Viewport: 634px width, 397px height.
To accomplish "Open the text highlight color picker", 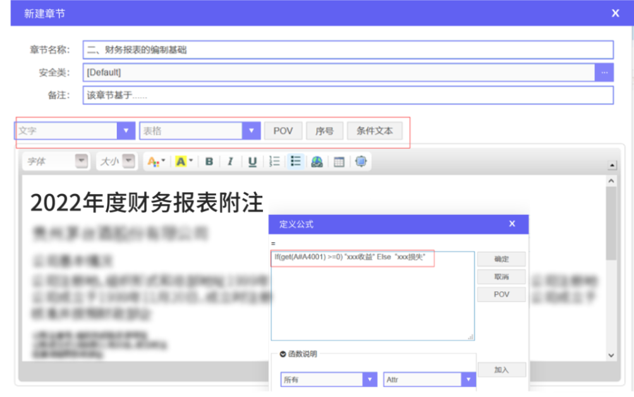I will (183, 162).
